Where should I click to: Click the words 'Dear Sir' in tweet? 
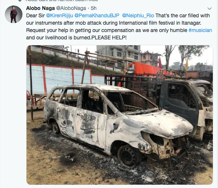(x=35, y=15)
